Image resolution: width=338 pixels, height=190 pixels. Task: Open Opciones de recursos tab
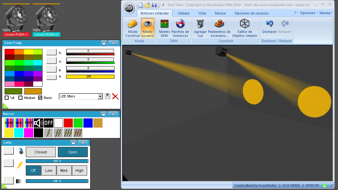click(x=251, y=13)
